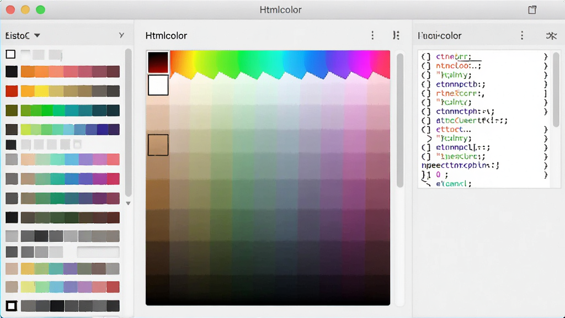The height and width of the screenshot is (318, 565).
Task: Select the coral-pink swatch ending the pastel row
Action: click(113, 160)
